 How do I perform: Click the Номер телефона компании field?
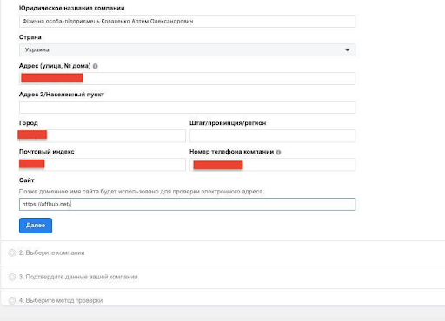[x=273, y=164]
